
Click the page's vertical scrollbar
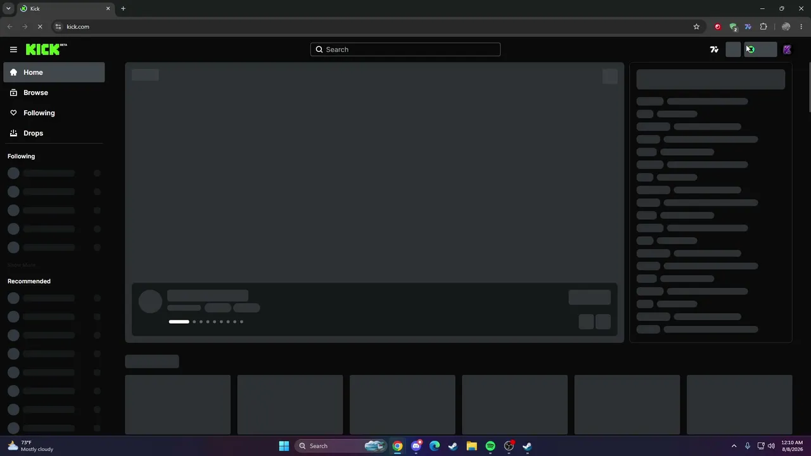click(808, 88)
